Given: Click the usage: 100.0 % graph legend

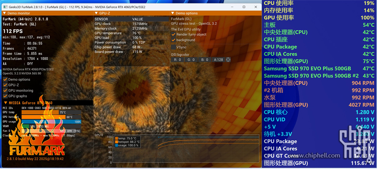Looking at the screenshot, I should click(127, 145).
